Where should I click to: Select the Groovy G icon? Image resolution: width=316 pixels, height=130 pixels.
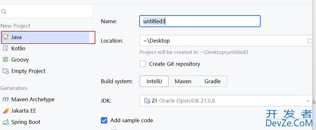(x=5, y=60)
